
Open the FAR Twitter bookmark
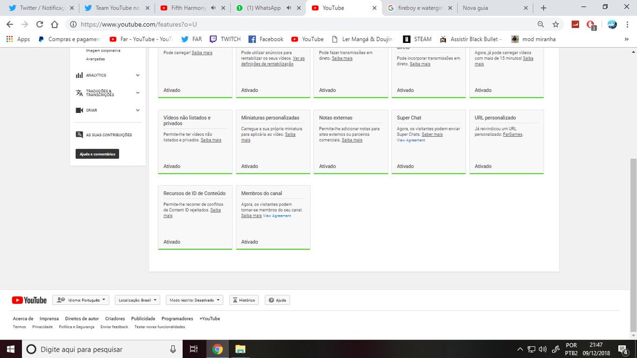click(192, 39)
